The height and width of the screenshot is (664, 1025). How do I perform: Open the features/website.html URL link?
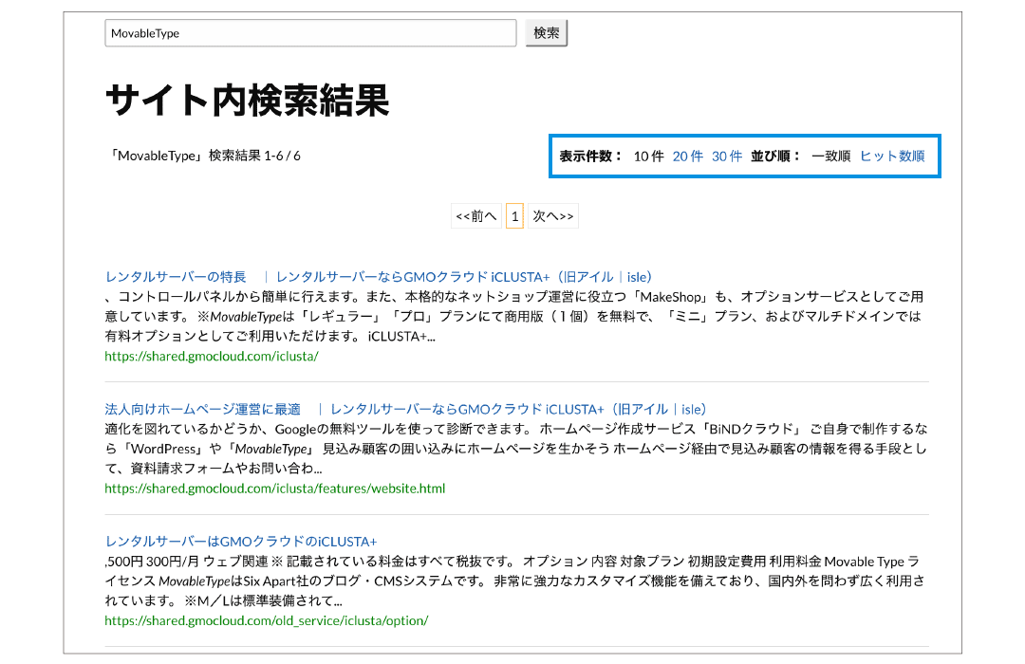tap(274, 489)
